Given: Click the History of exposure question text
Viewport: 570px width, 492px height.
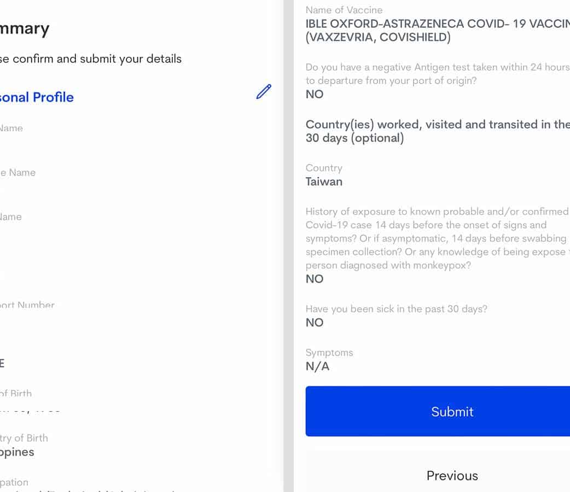Looking at the screenshot, I should 437,238.
